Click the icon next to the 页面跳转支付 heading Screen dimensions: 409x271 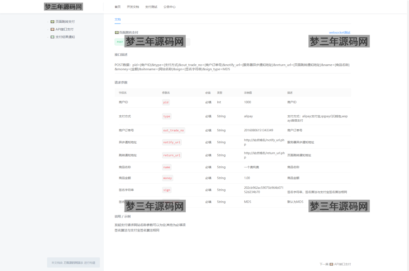point(117,33)
